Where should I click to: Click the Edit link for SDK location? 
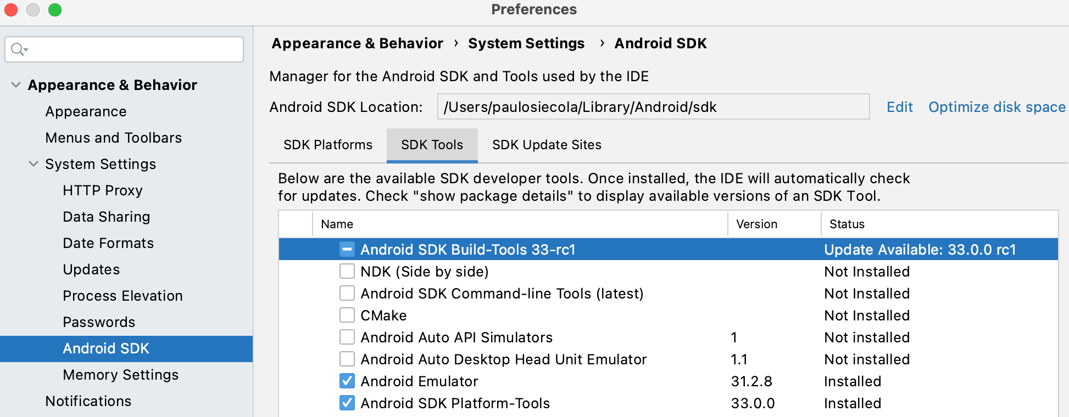[899, 107]
